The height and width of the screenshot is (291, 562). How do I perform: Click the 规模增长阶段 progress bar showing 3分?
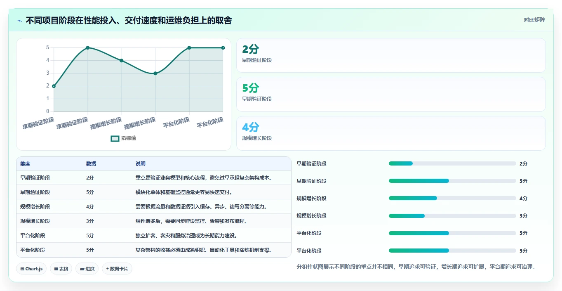click(x=452, y=215)
